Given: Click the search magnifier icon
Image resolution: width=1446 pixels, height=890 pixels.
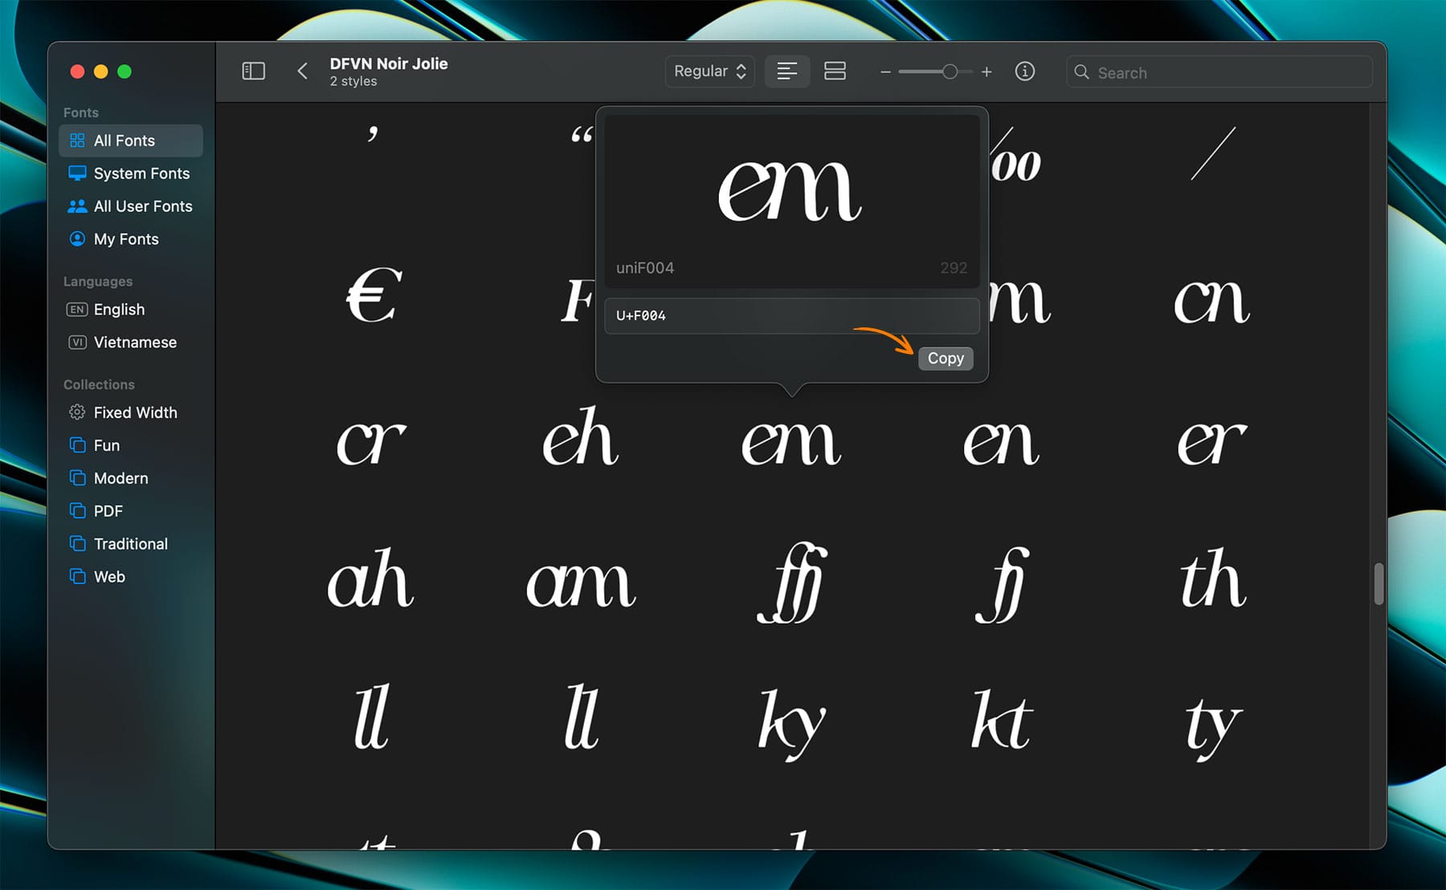Looking at the screenshot, I should point(1081,72).
